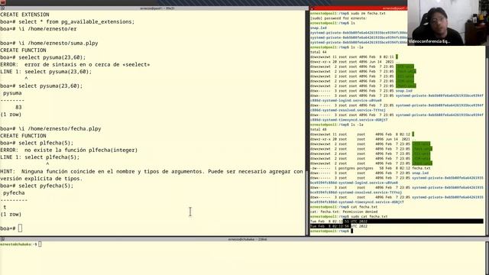Click the 'CREATE EXTENSION' output line
This screenshot has height=275, width=489.
tap(24, 15)
